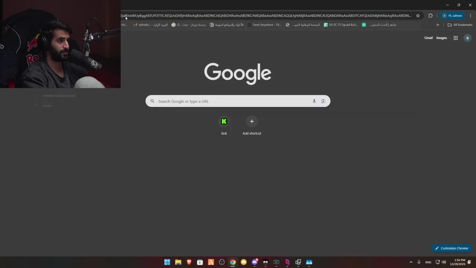Open the All Bookmarks folder
Viewport: 476px width, 268px height.
(460, 25)
